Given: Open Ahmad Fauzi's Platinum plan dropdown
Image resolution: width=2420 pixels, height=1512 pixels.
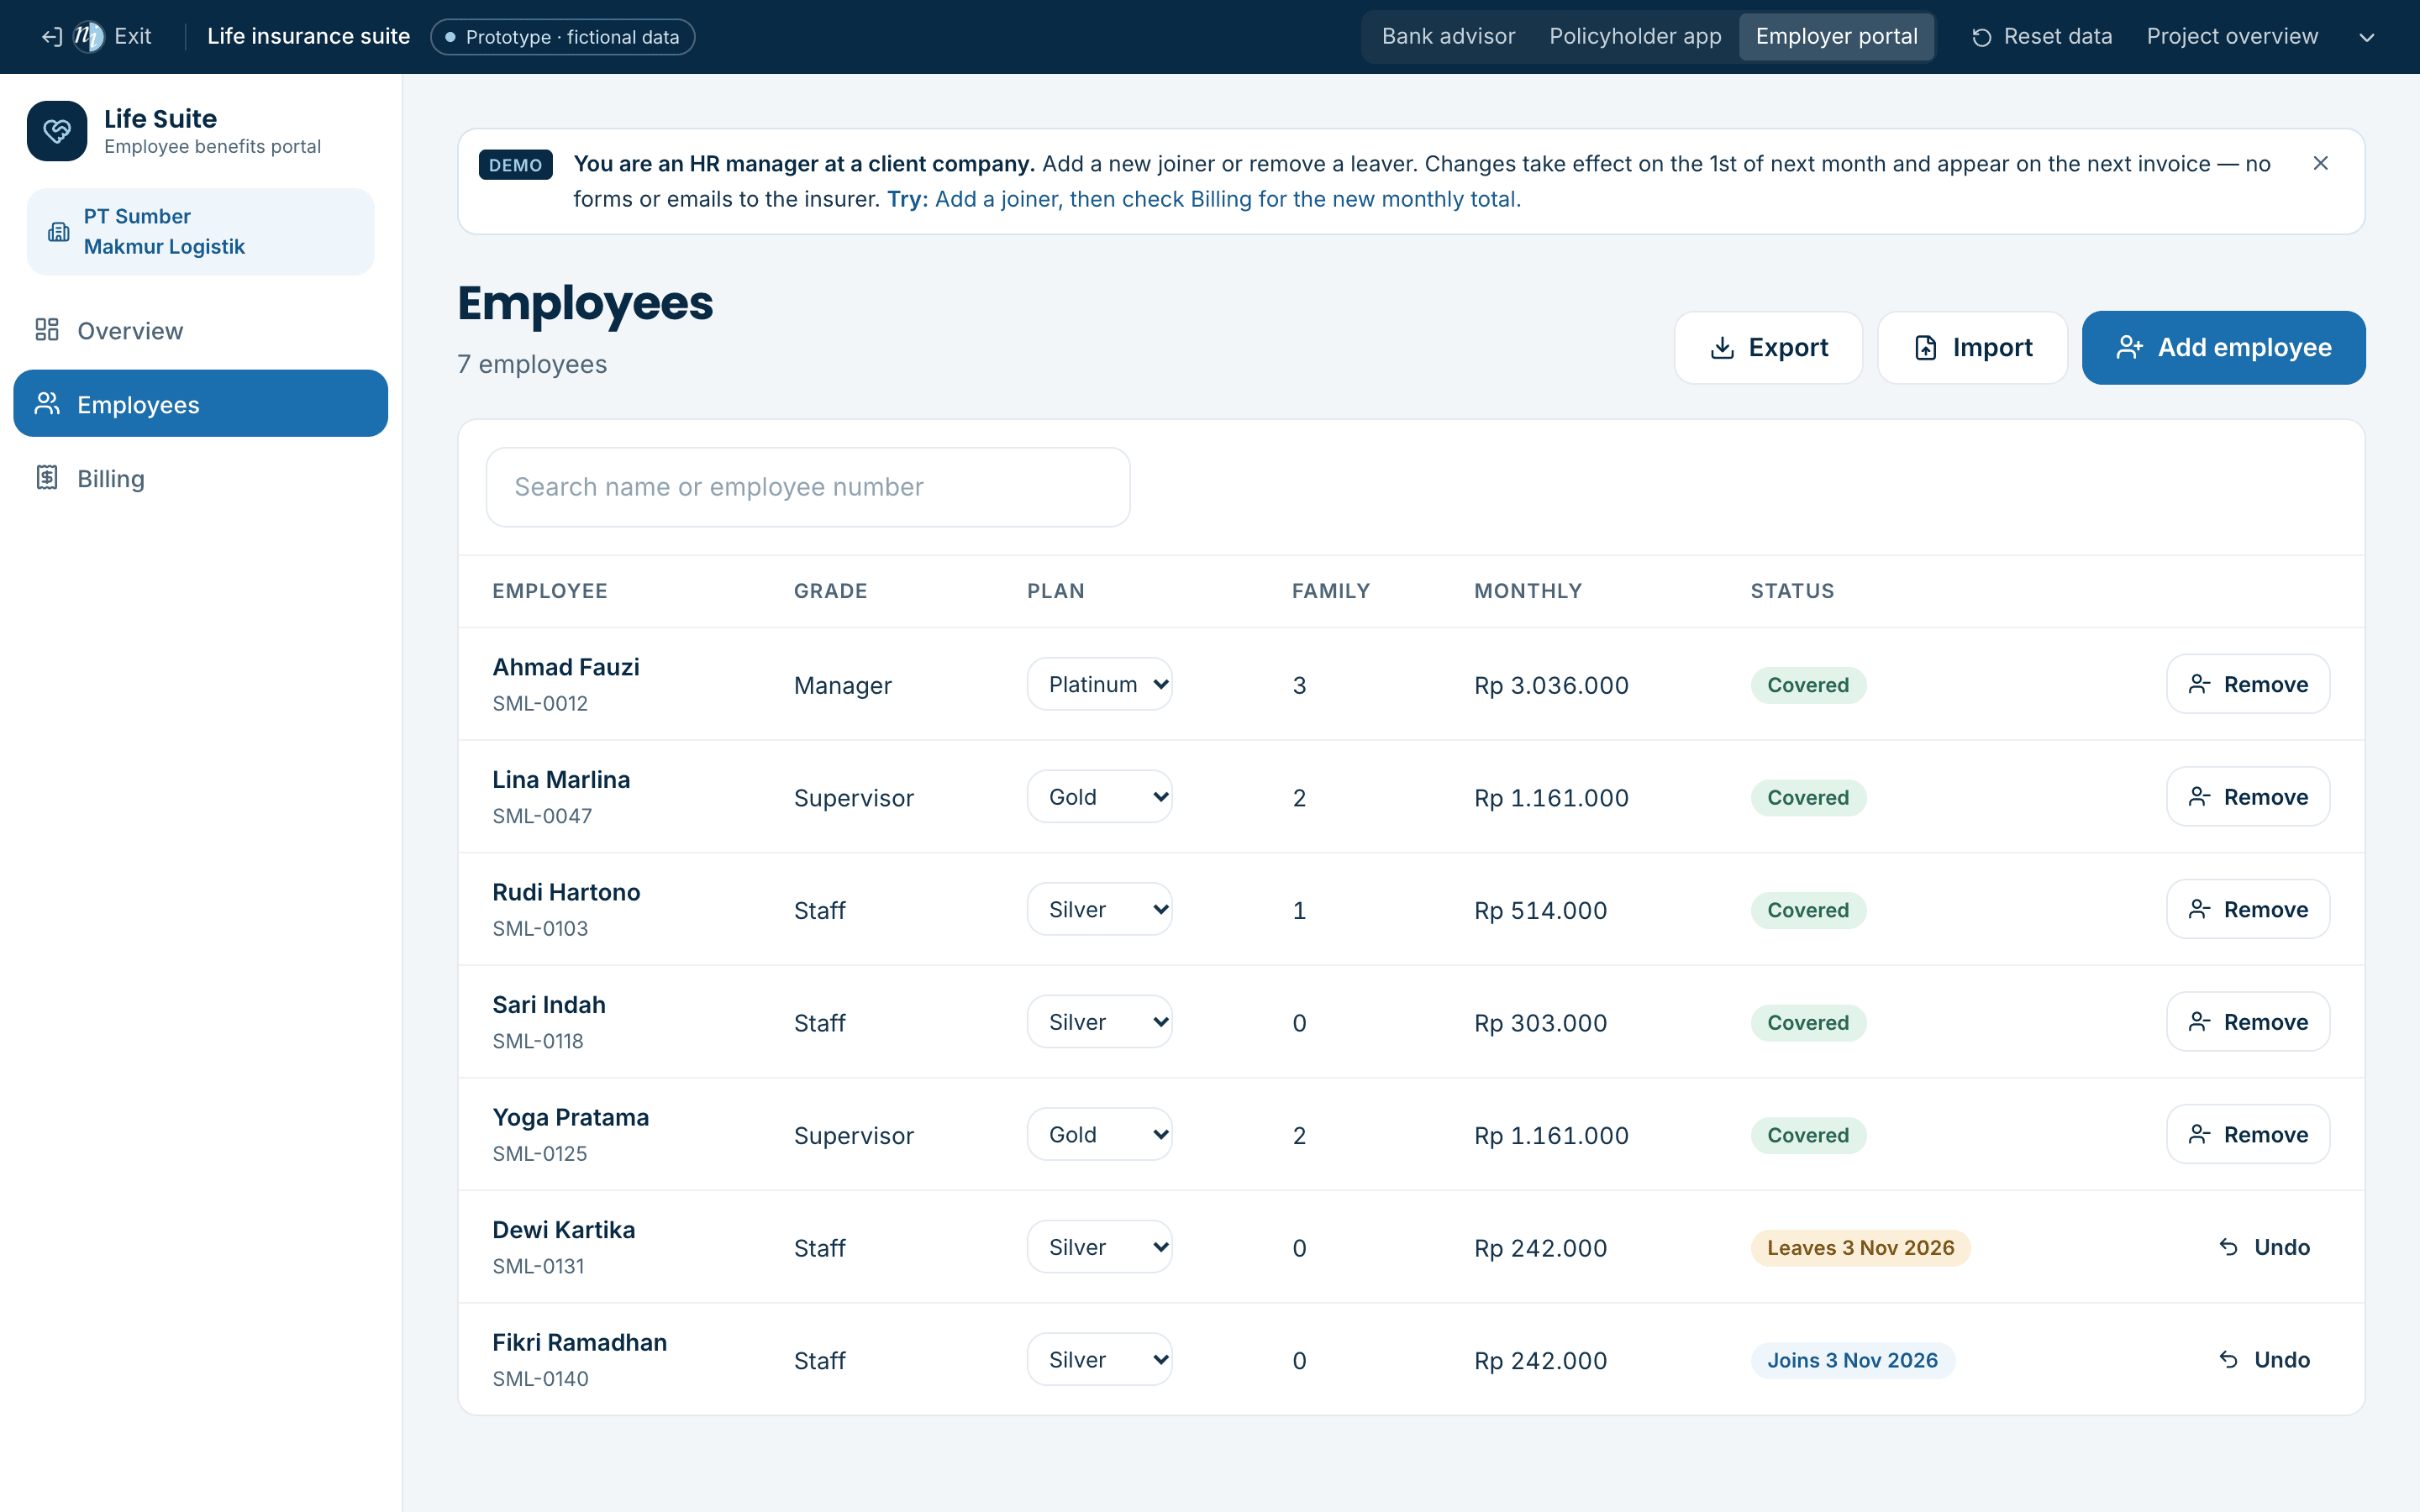Looking at the screenshot, I should point(1099,684).
